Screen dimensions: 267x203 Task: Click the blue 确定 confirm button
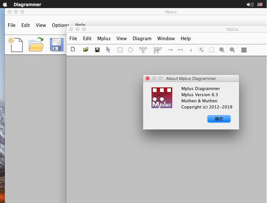(219, 119)
